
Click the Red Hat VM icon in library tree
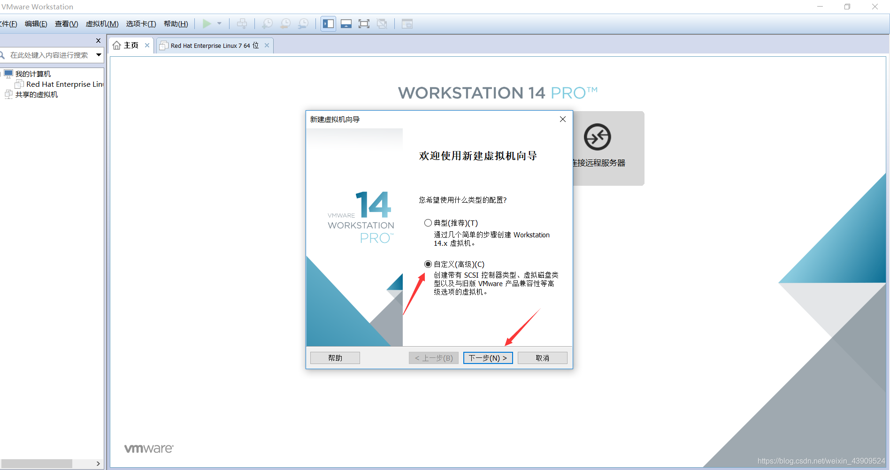tap(19, 84)
